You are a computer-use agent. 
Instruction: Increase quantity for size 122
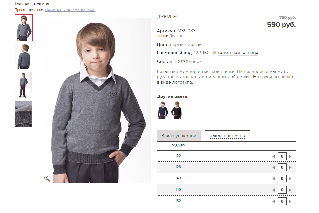[290, 156]
